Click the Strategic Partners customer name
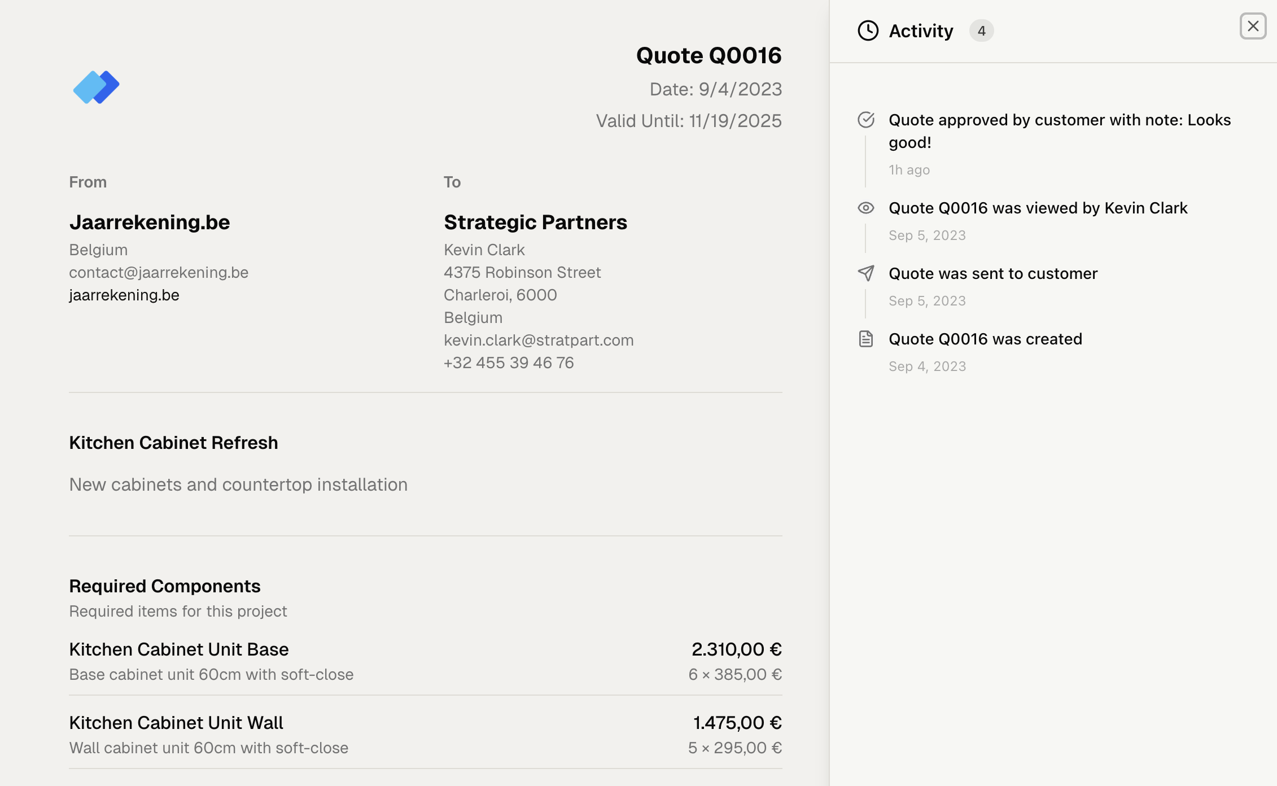This screenshot has height=786, width=1277. click(x=535, y=222)
